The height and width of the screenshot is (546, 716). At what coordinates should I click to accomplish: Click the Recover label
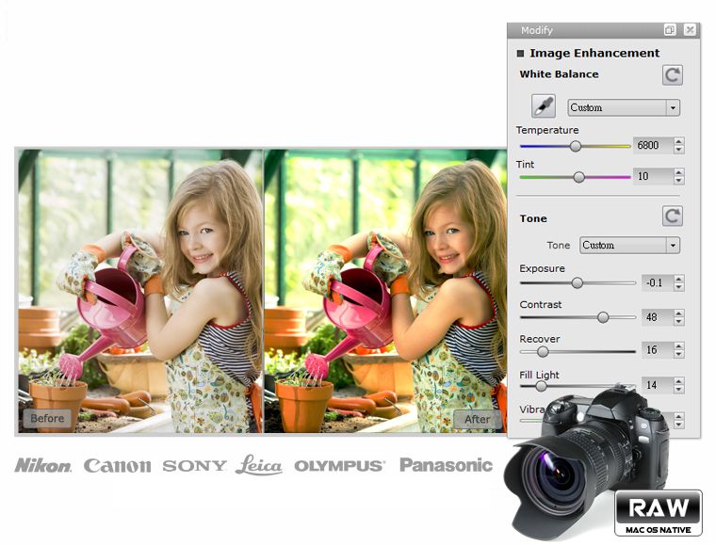click(x=539, y=339)
